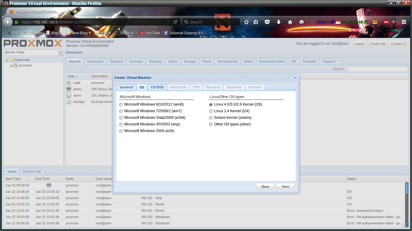
Task: Click the proxmox server node icon in the tree
Action: coord(16,65)
